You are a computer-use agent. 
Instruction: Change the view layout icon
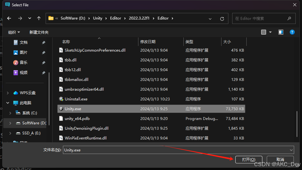pos(264,32)
